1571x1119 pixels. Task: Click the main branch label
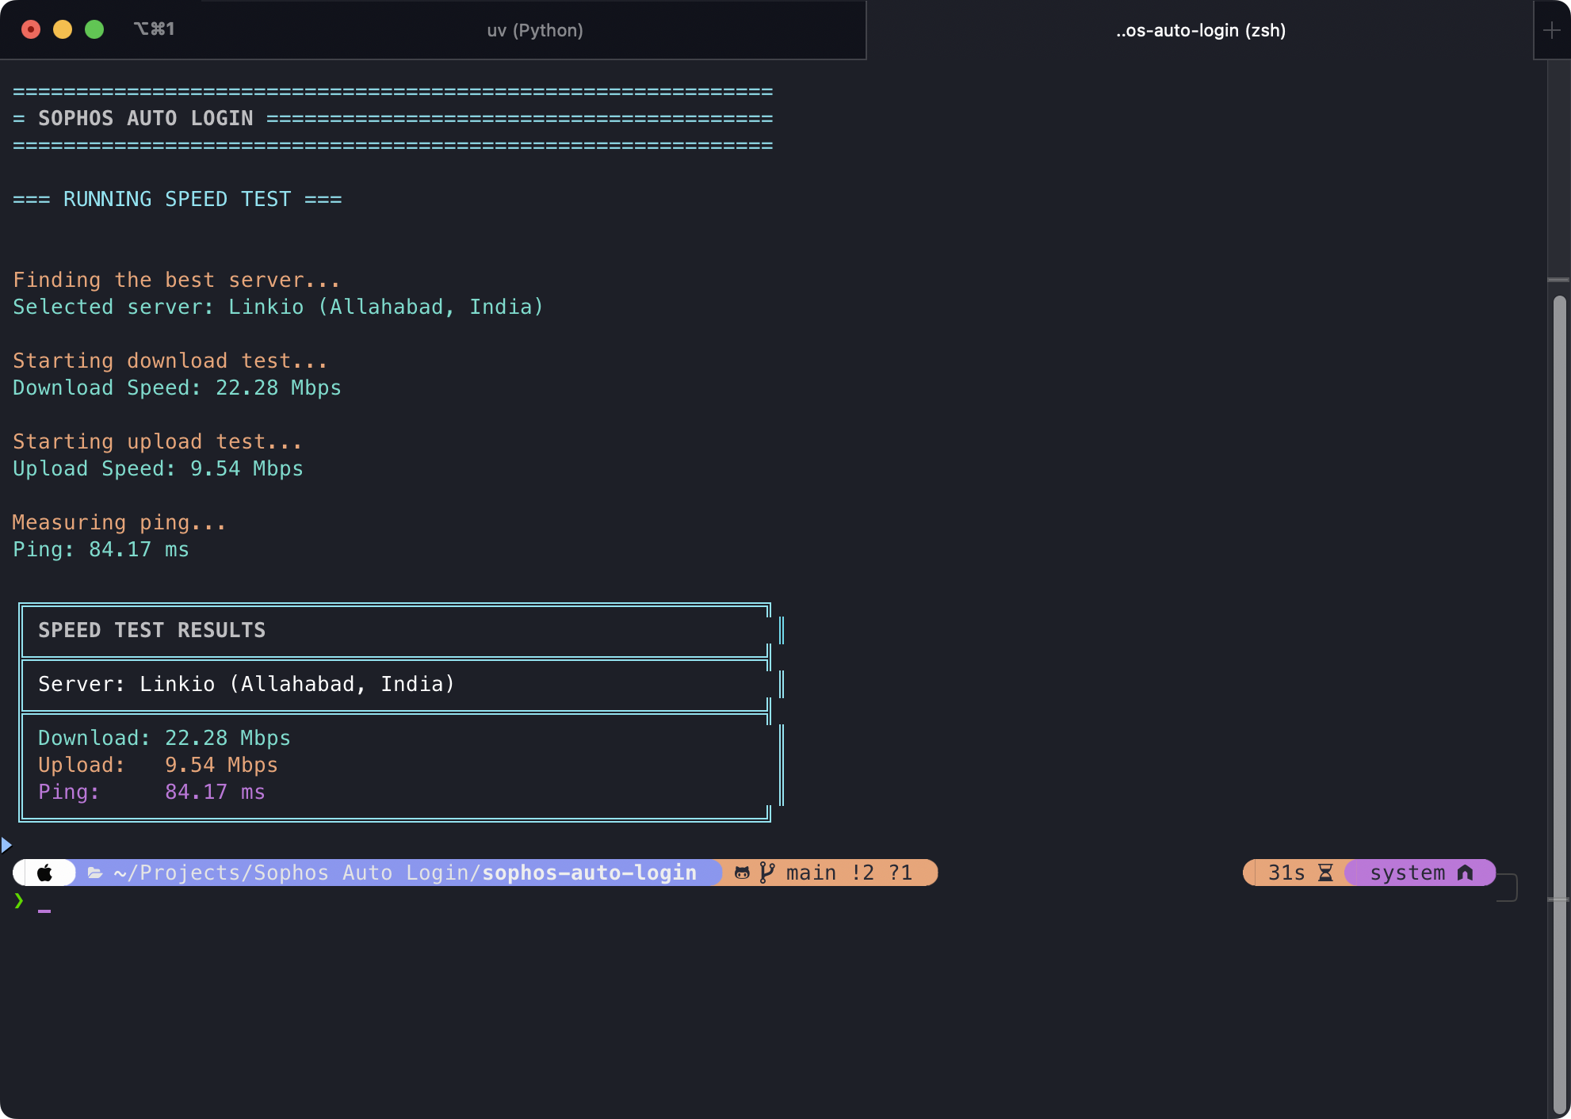(809, 872)
